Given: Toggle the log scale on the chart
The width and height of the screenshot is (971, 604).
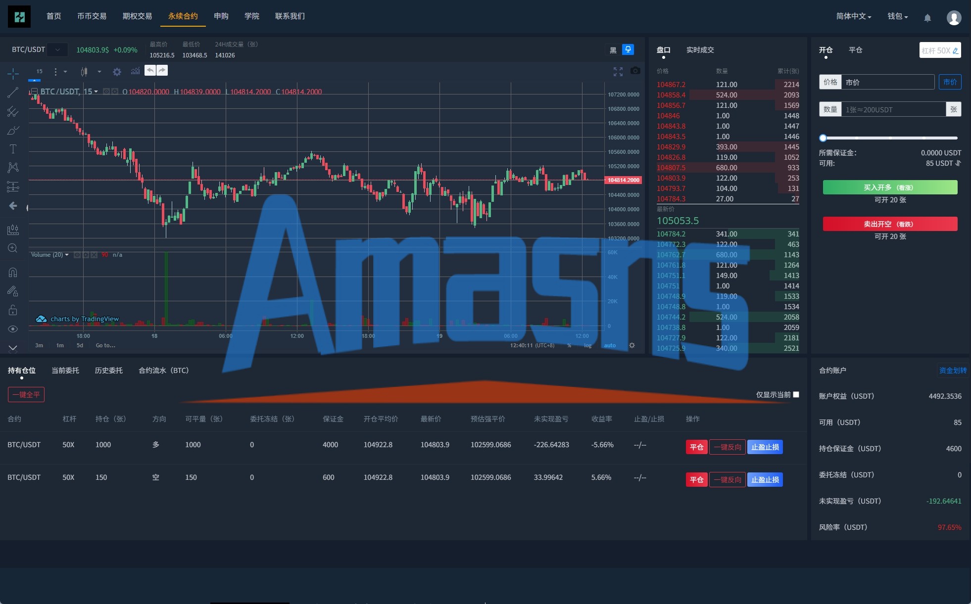Looking at the screenshot, I should point(587,345).
